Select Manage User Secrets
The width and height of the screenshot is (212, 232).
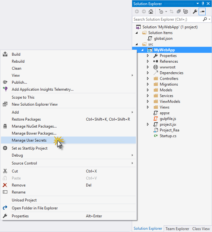[x=68, y=140]
